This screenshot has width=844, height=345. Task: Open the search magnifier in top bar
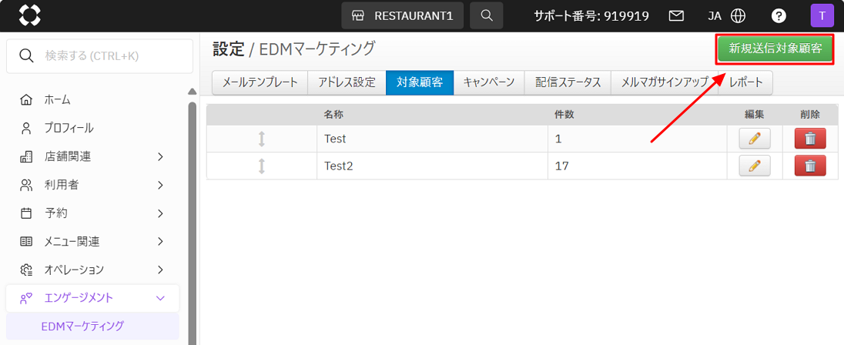click(486, 15)
